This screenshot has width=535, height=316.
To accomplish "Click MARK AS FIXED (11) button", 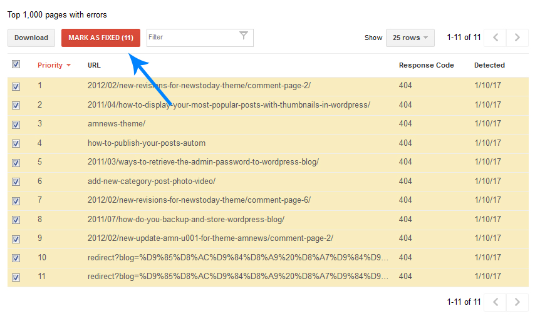I will pos(101,38).
